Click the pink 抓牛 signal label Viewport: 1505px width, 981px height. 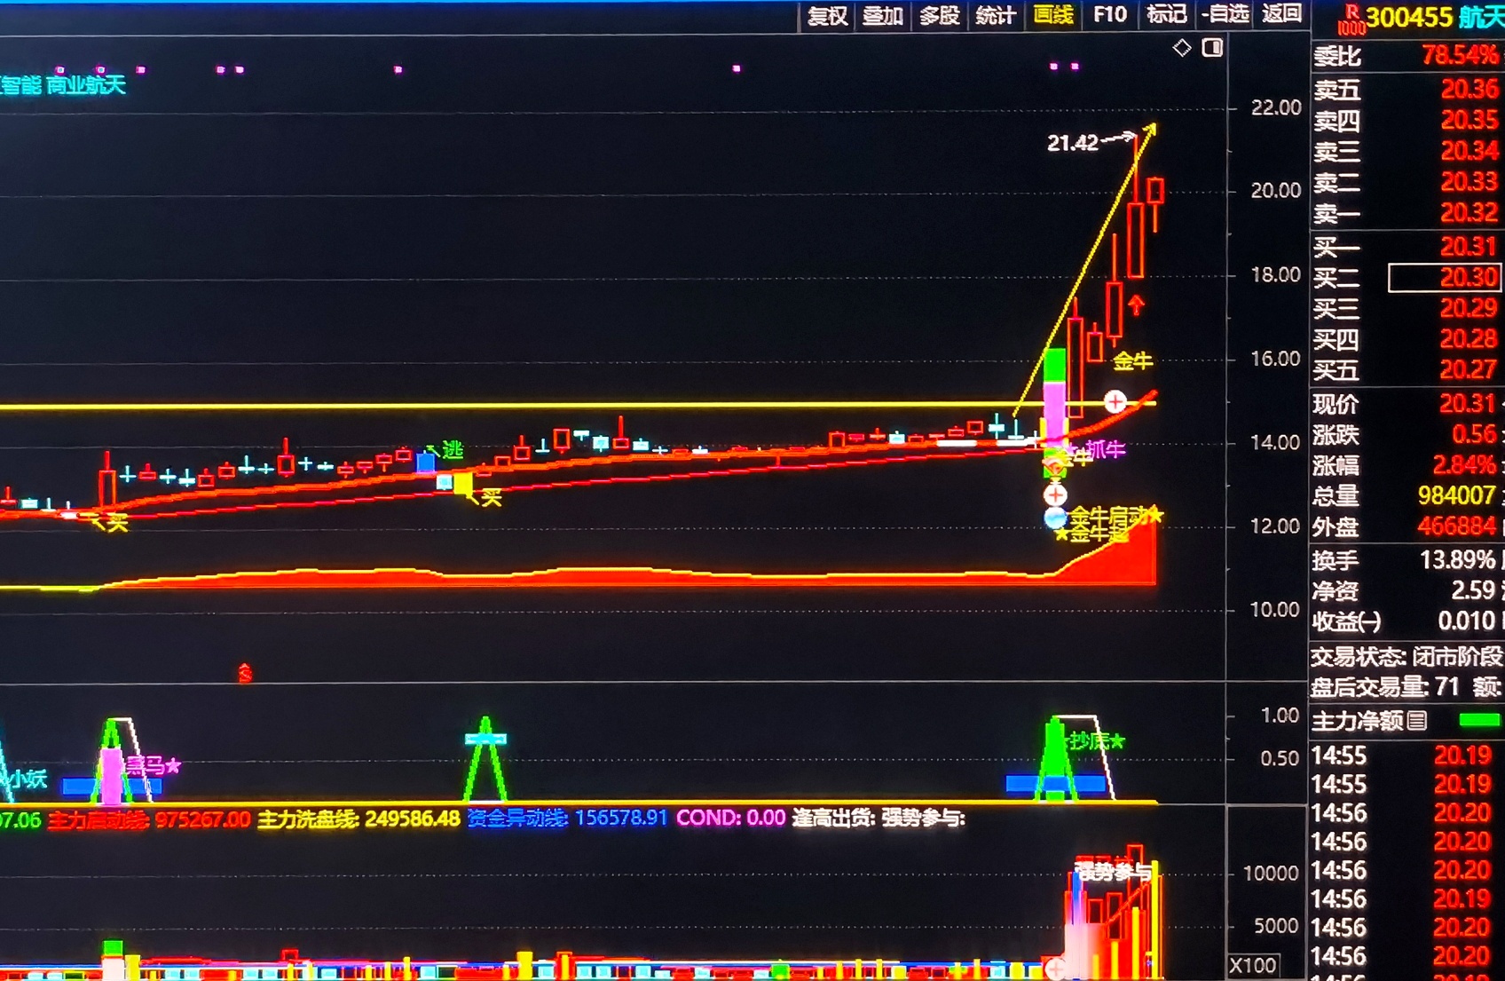[1106, 450]
